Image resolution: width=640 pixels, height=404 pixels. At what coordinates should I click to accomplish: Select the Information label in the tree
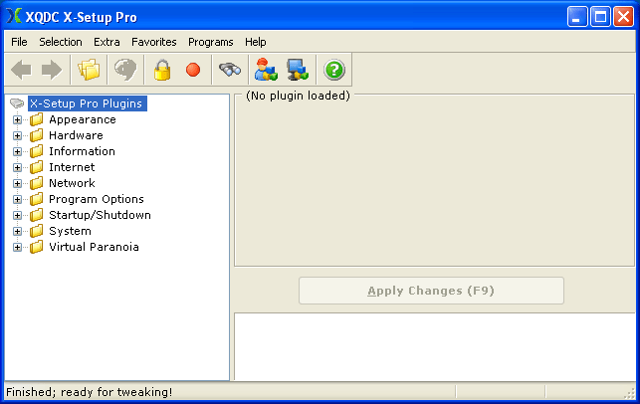pos(82,151)
